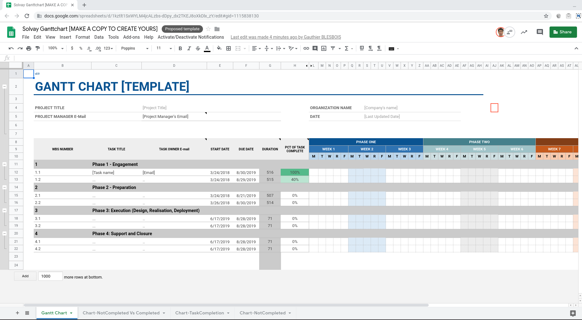Click the green Share button
This screenshot has height=320, width=582.
point(563,32)
